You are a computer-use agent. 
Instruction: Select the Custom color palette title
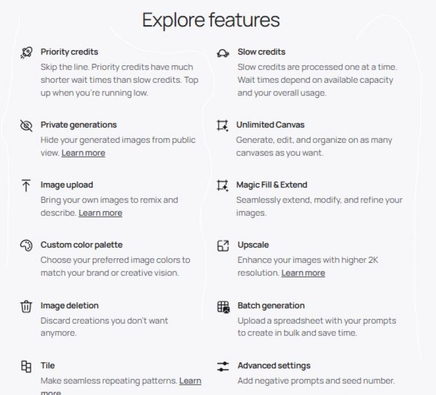click(x=81, y=245)
